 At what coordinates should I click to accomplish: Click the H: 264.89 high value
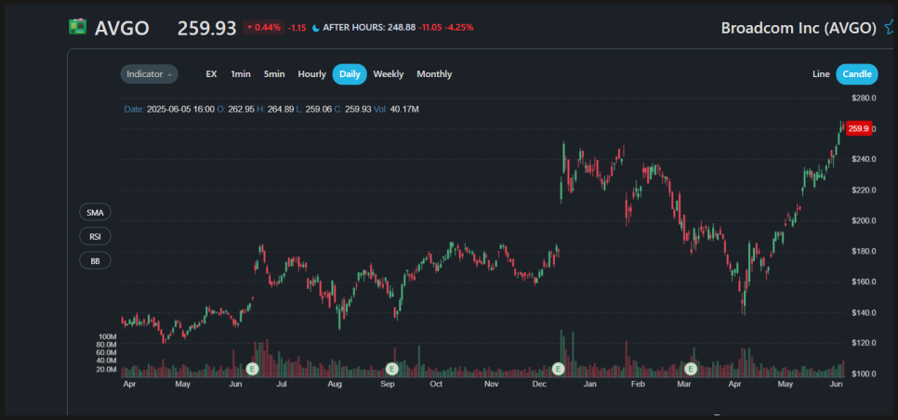[275, 109]
